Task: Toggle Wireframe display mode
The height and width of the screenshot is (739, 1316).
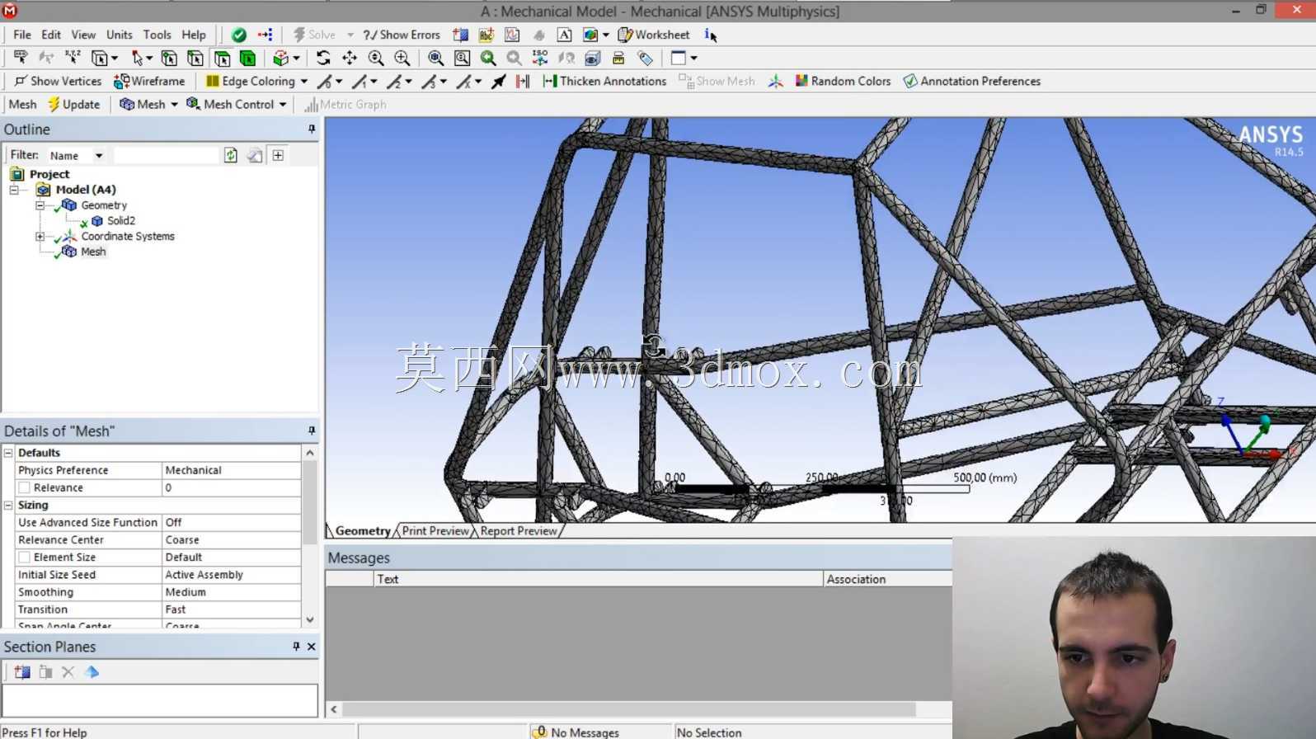Action: tap(149, 81)
